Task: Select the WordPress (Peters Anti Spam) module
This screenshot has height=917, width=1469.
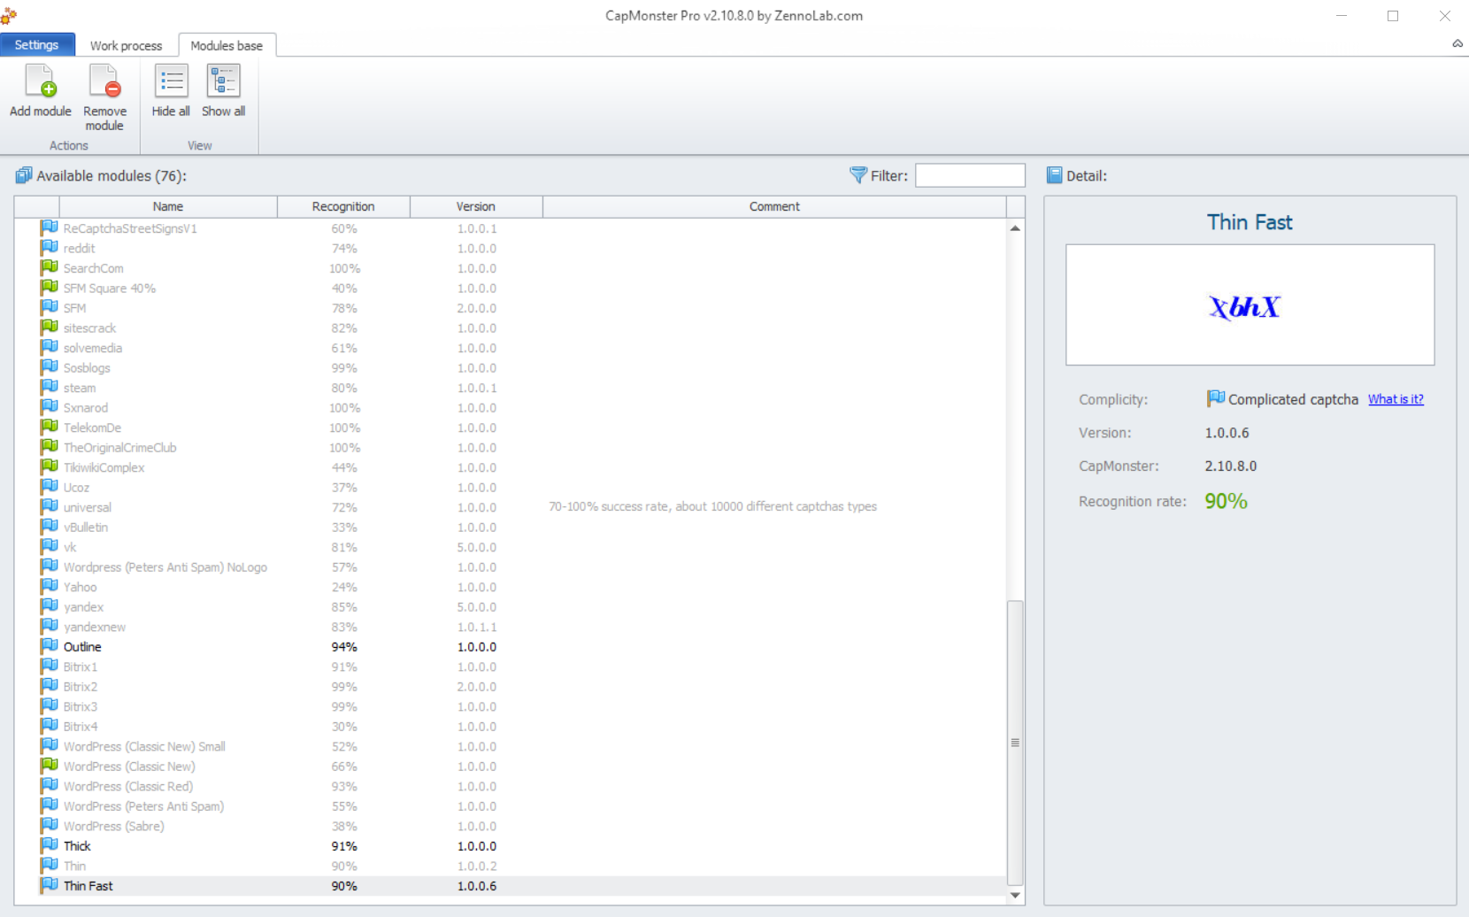Action: [511, 805]
